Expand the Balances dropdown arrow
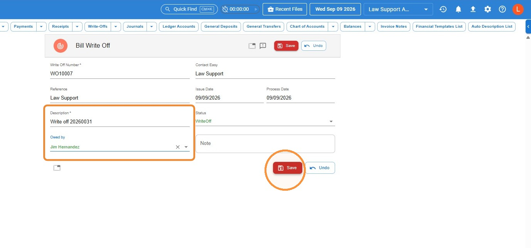Image resolution: width=531 pixels, height=248 pixels. coord(370,27)
